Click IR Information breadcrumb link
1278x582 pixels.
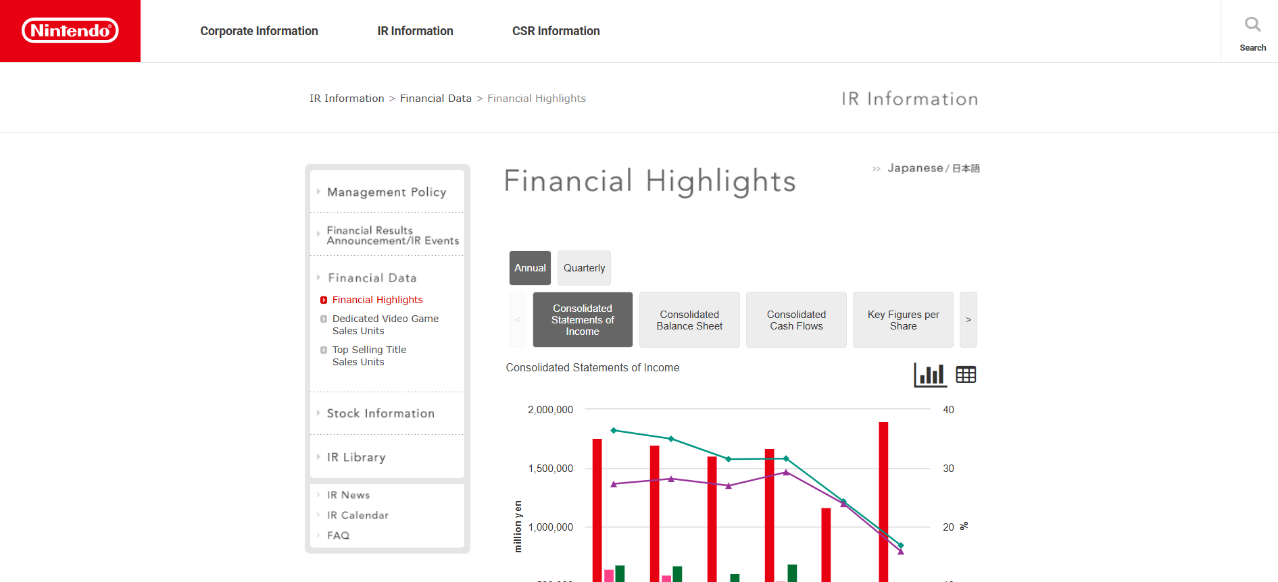347,99
